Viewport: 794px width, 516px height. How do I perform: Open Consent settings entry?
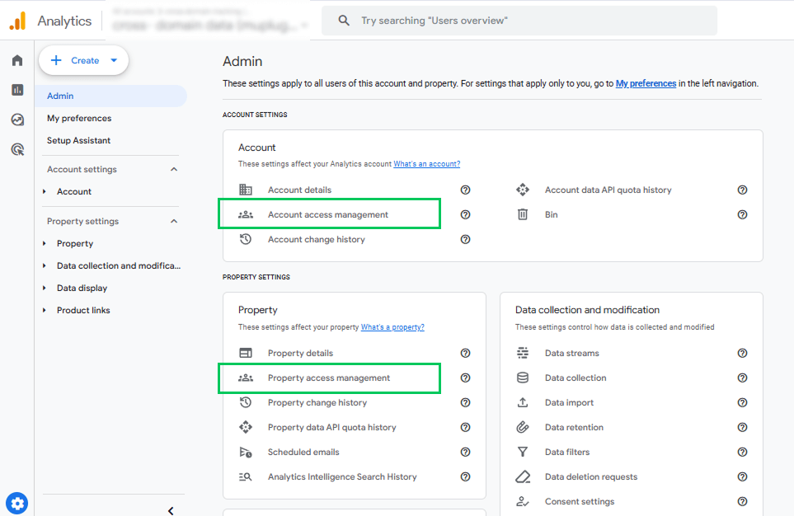click(580, 502)
